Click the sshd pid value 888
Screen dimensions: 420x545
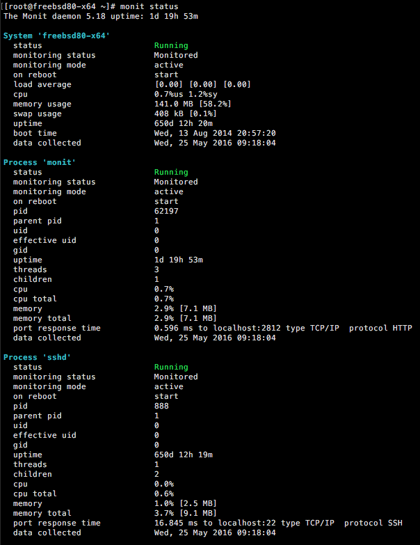(x=161, y=406)
